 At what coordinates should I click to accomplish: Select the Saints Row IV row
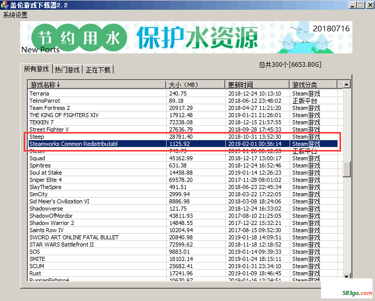coord(183,230)
